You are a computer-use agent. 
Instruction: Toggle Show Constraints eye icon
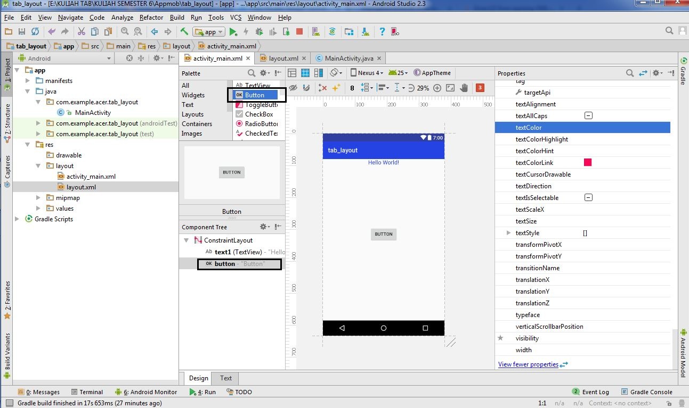(293, 88)
